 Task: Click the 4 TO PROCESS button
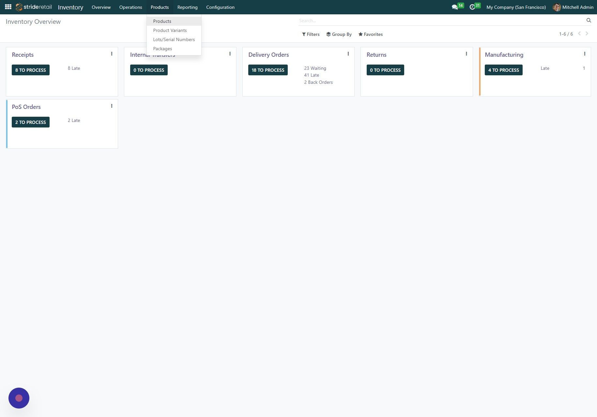[x=503, y=70]
